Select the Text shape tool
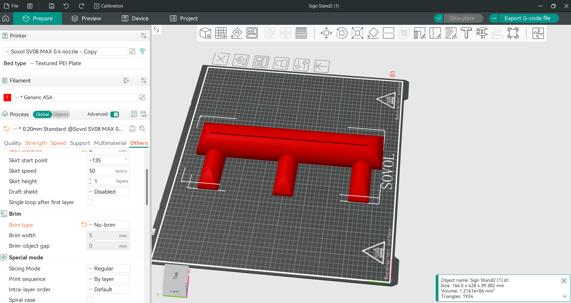This screenshot has width=571, height=303. (466, 33)
